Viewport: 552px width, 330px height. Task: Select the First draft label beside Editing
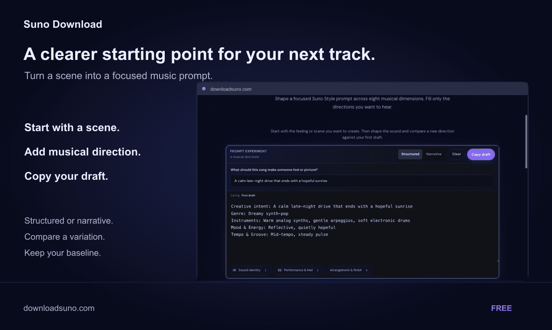click(x=249, y=195)
